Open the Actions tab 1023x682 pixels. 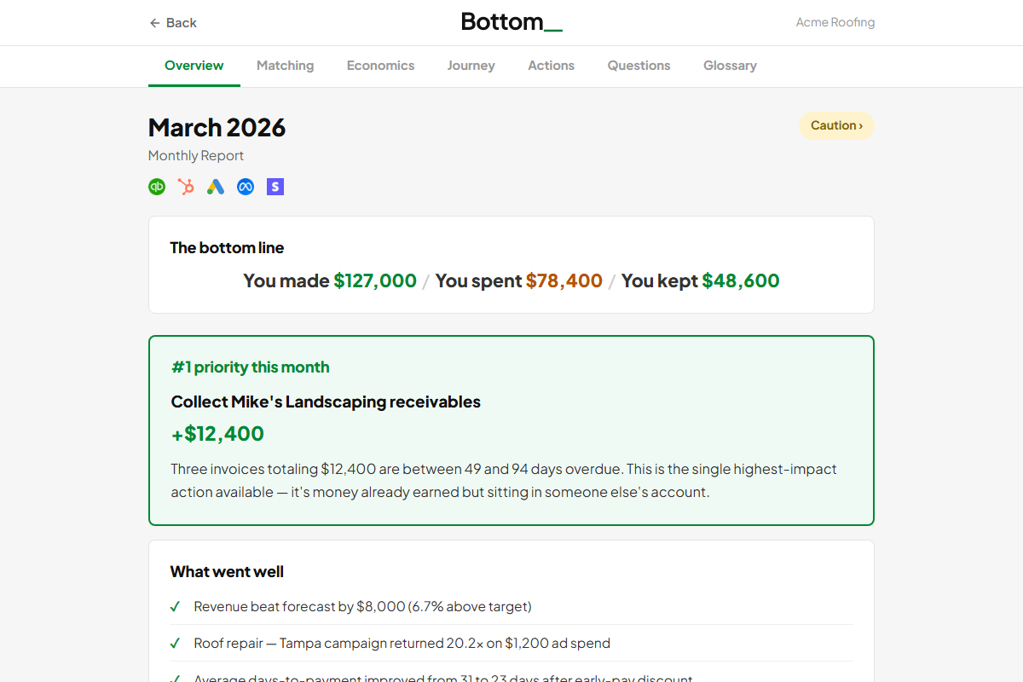[551, 66]
